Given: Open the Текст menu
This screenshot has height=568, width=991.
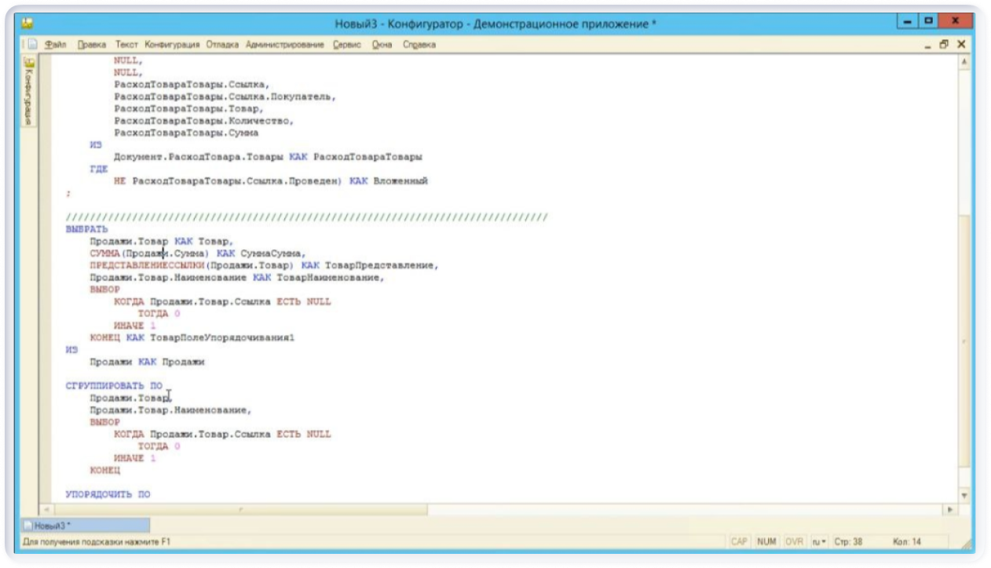Looking at the screenshot, I should pyautogui.click(x=126, y=45).
